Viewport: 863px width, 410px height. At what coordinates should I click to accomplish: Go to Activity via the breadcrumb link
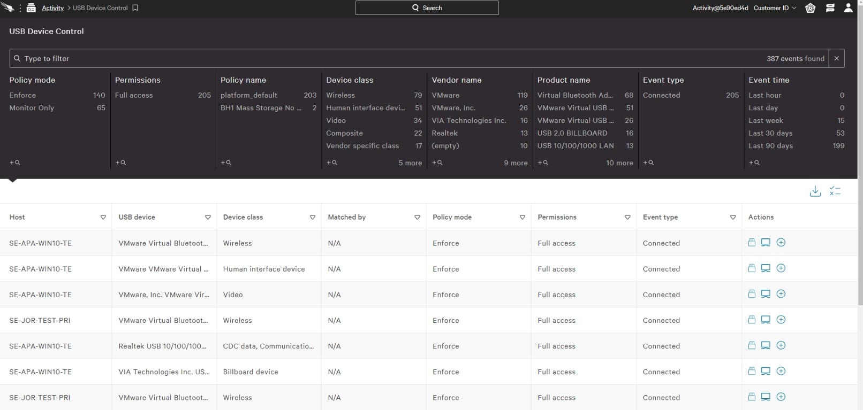(x=52, y=8)
